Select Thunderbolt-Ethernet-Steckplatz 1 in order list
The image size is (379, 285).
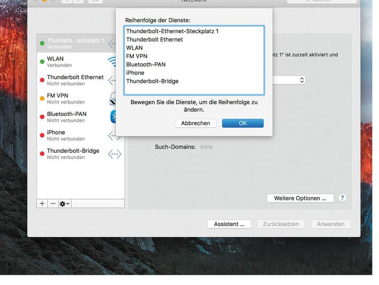tap(194, 31)
